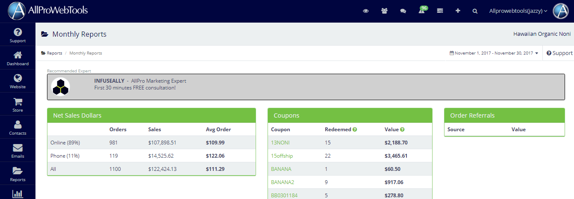Click the server list icon in the top bar
The image size is (574, 199).
[440, 11]
